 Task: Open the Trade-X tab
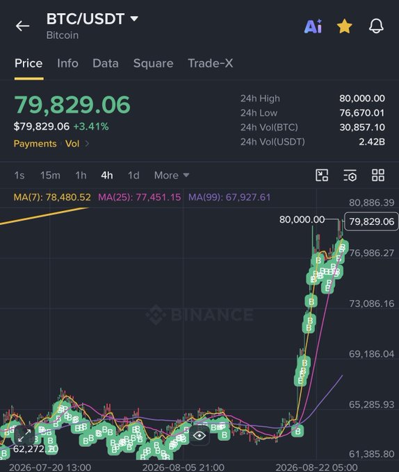[211, 63]
